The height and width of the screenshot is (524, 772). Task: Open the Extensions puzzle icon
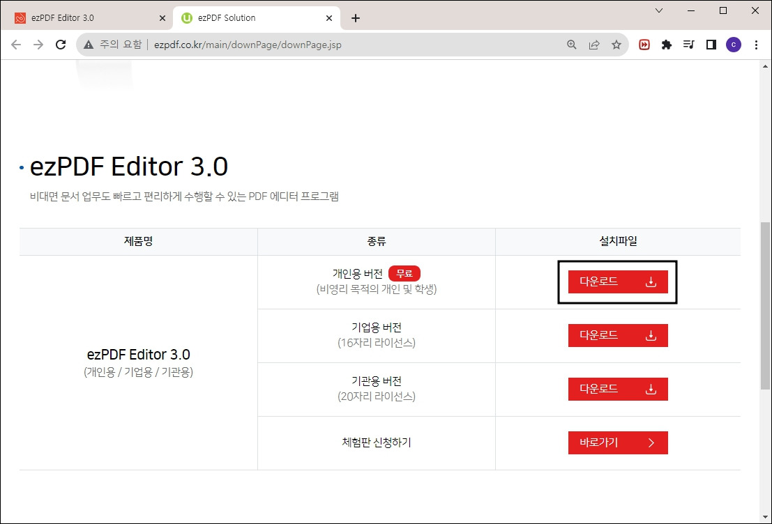667,44
